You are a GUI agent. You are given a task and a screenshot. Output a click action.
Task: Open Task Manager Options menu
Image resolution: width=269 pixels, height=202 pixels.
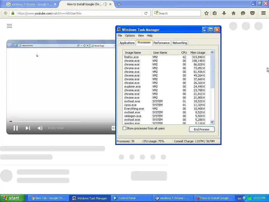pyautogui.click(x=130, y=36)
